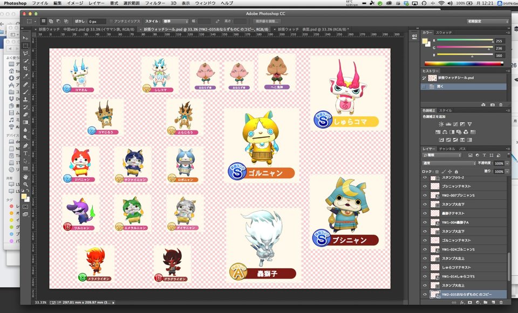The height and width of the screenshot is (313, 518).
Task: Delete the selected layer via trash icon
Action: click(x=501, y=302)
